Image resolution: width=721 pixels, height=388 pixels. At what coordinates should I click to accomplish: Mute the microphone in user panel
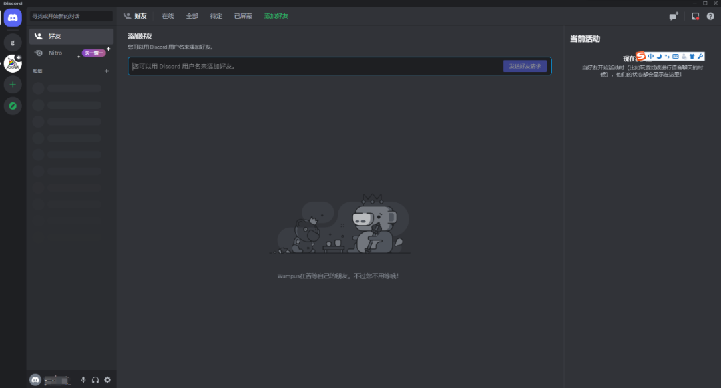[83, 380]
